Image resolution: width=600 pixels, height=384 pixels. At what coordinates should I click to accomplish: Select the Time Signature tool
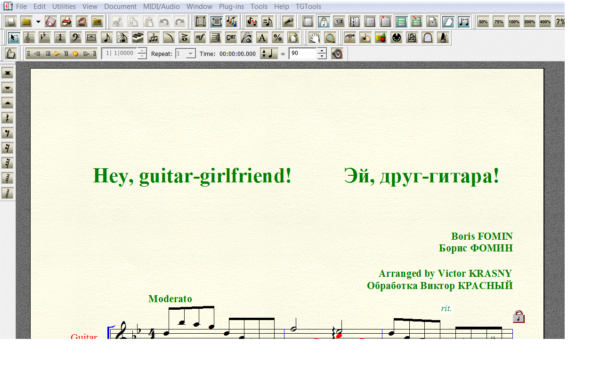[60, 38]
